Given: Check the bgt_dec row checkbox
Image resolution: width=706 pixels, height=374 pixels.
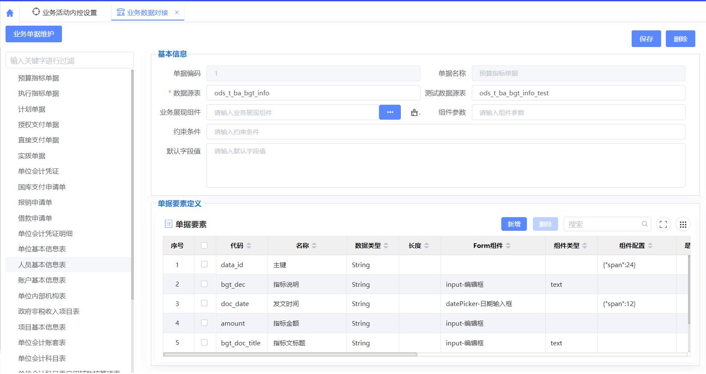Looking at the screenshot, I should pos(204,284).
